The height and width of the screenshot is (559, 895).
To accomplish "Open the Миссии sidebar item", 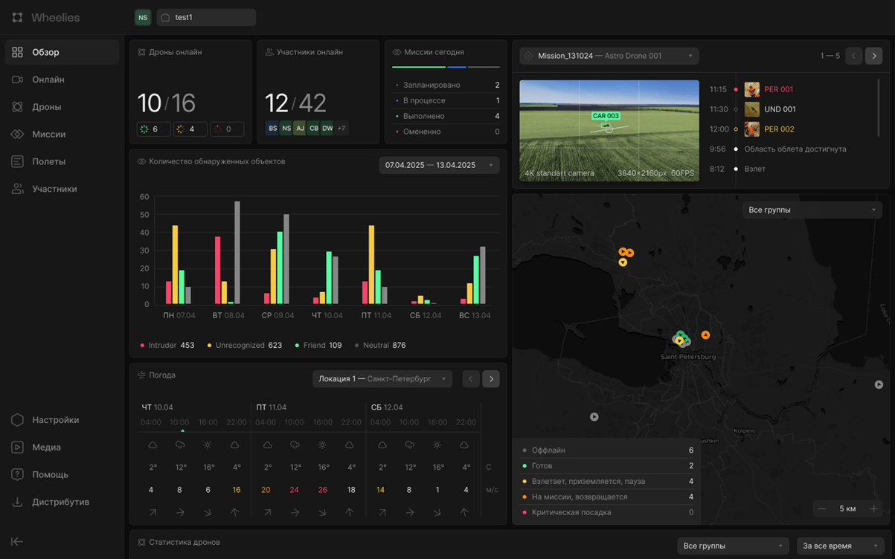I will tap(48, 135).
